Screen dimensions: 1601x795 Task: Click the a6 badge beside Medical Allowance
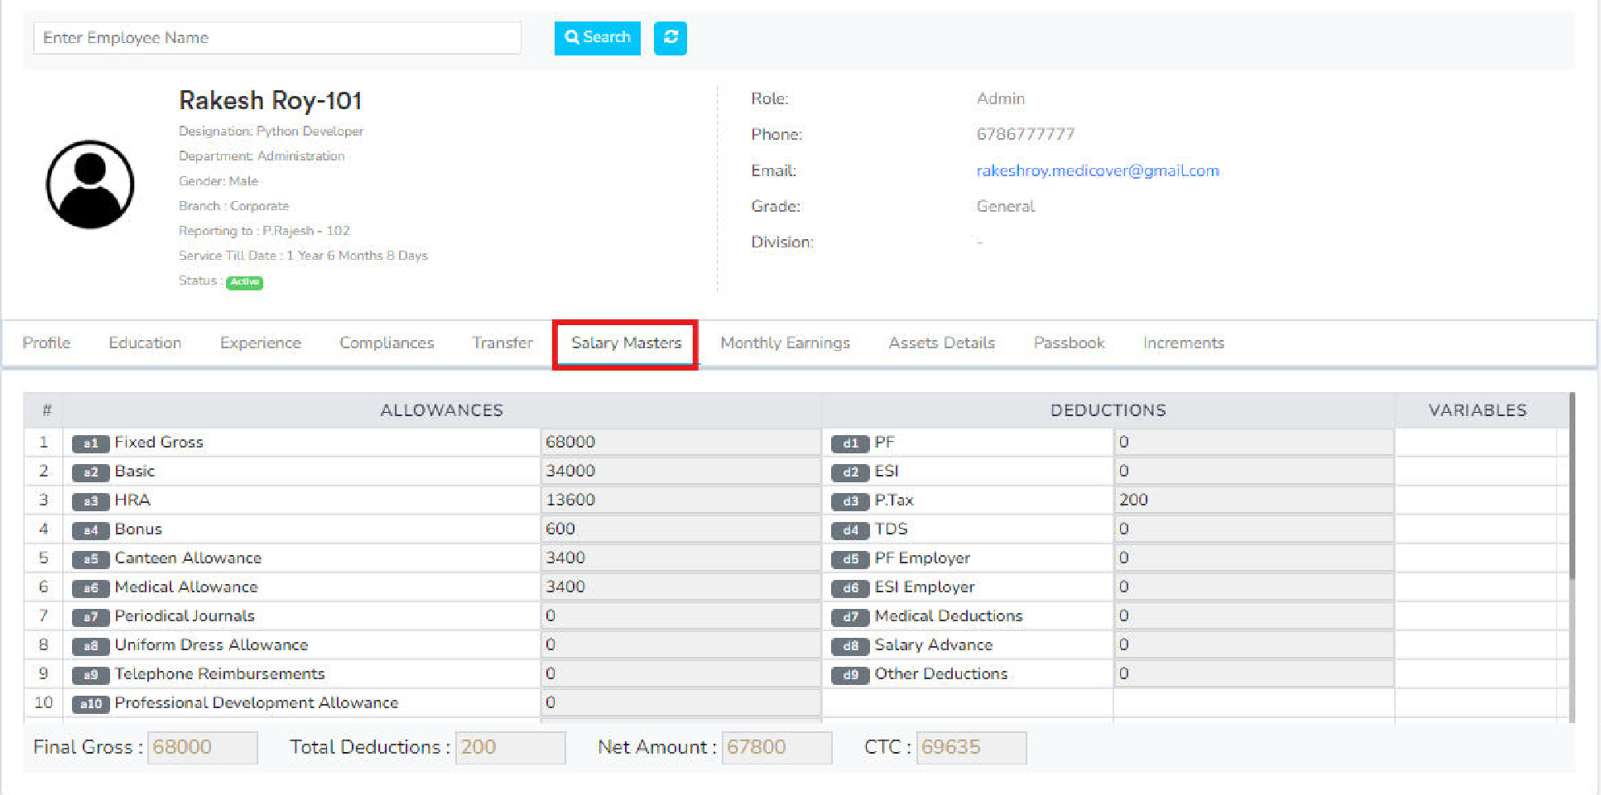coord(91,588)
